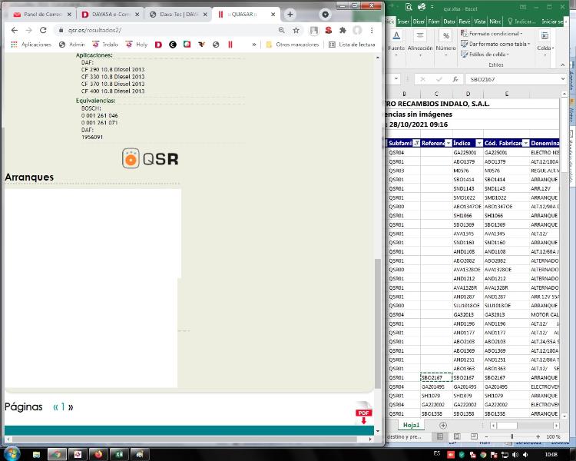Open Dar formato como tabla dropdown
This screenshot has width=576, height=461.
(495, 44)
